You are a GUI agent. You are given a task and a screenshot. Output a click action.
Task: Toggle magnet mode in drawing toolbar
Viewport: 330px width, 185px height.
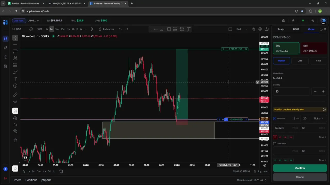pos(15,111)
